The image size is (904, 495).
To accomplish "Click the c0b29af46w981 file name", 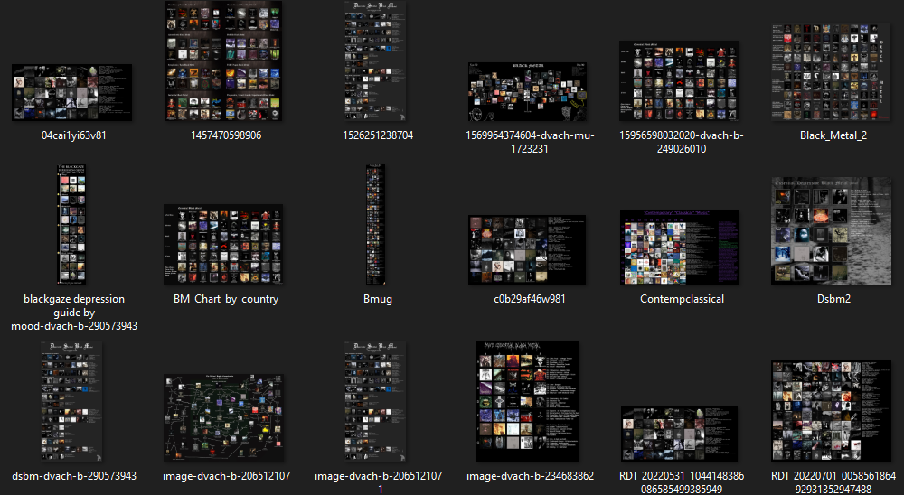I will coord(530,299).
